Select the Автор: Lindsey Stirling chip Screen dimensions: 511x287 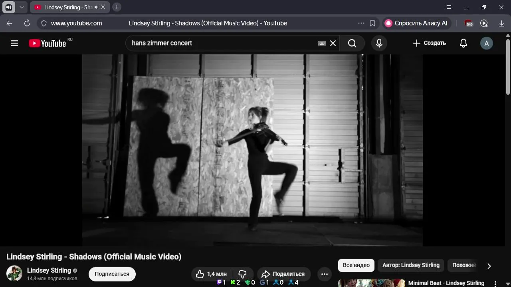411,265
